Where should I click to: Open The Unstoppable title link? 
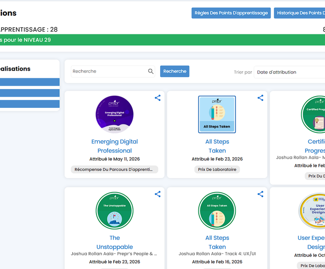(115, 242)
